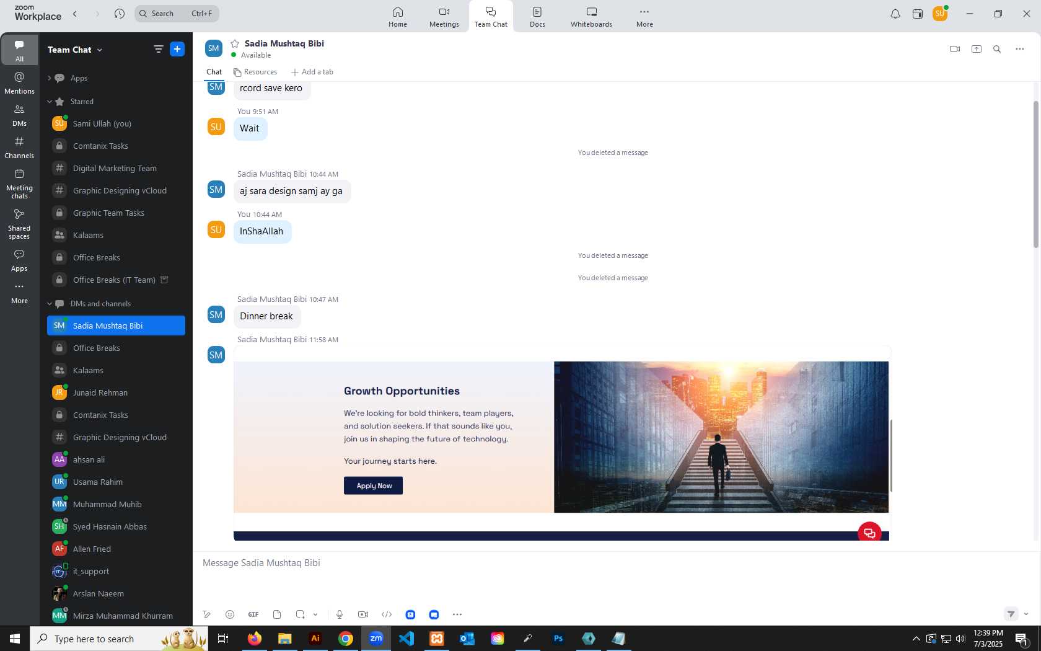This screenshot has height=651, width=1041.
Task: Open the chat header more options menu
Action: (x=1020, y=49)
